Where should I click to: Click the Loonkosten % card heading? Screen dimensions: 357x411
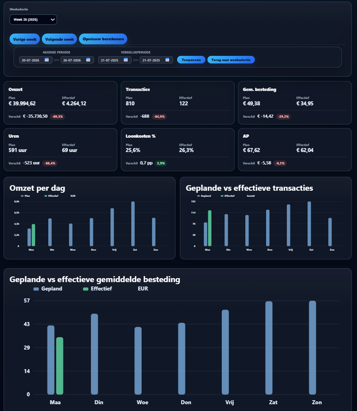(x=140, y=136)
